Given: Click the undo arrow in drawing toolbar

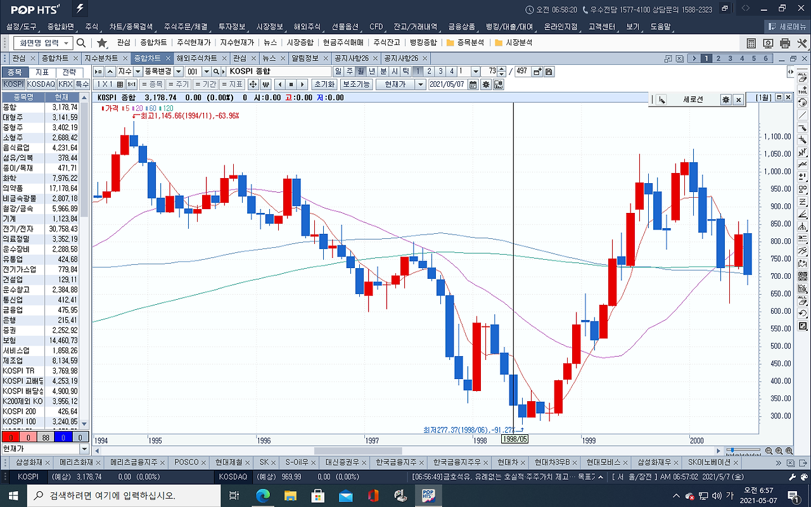Looking at the screenshot, I should [x=803, y=313].
